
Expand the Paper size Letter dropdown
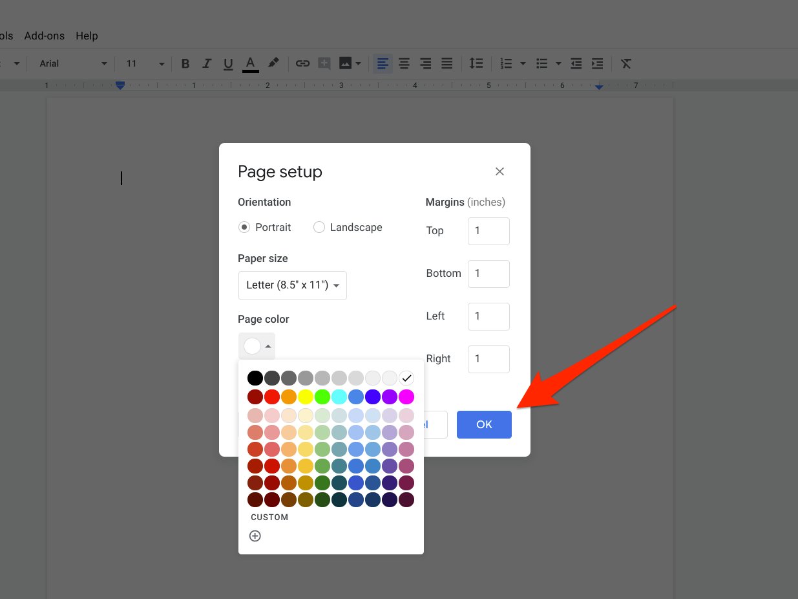click(x=293, y=285)
